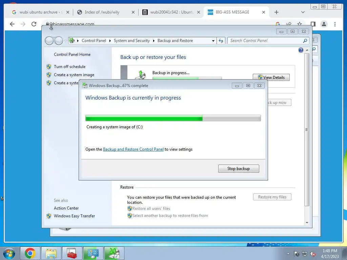
Task: Reload the current Chrome page
Action: click(x=34, y=24)
